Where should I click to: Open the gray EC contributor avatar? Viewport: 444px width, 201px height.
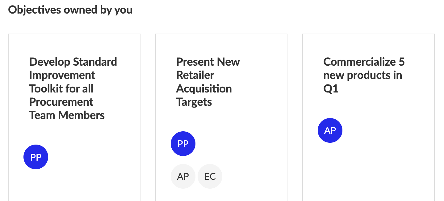tap(210, 176)
